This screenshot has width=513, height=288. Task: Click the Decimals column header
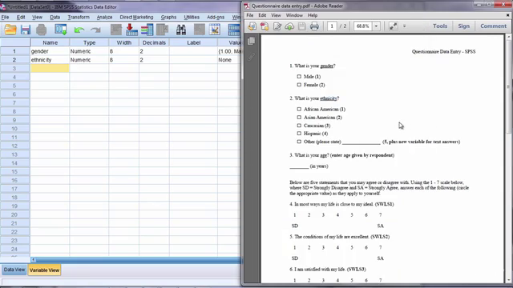pyautogui.click(x=154, y=42)
